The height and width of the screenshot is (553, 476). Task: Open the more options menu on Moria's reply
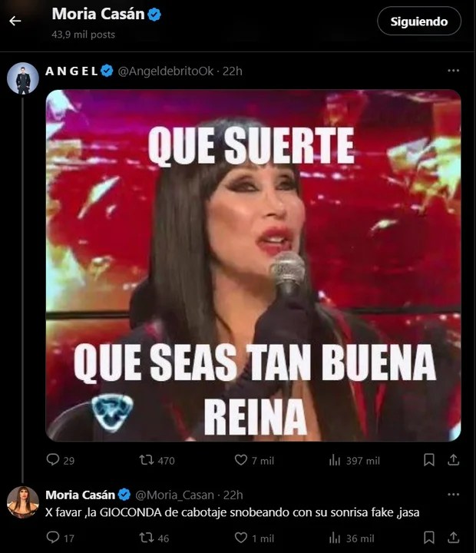453,495
